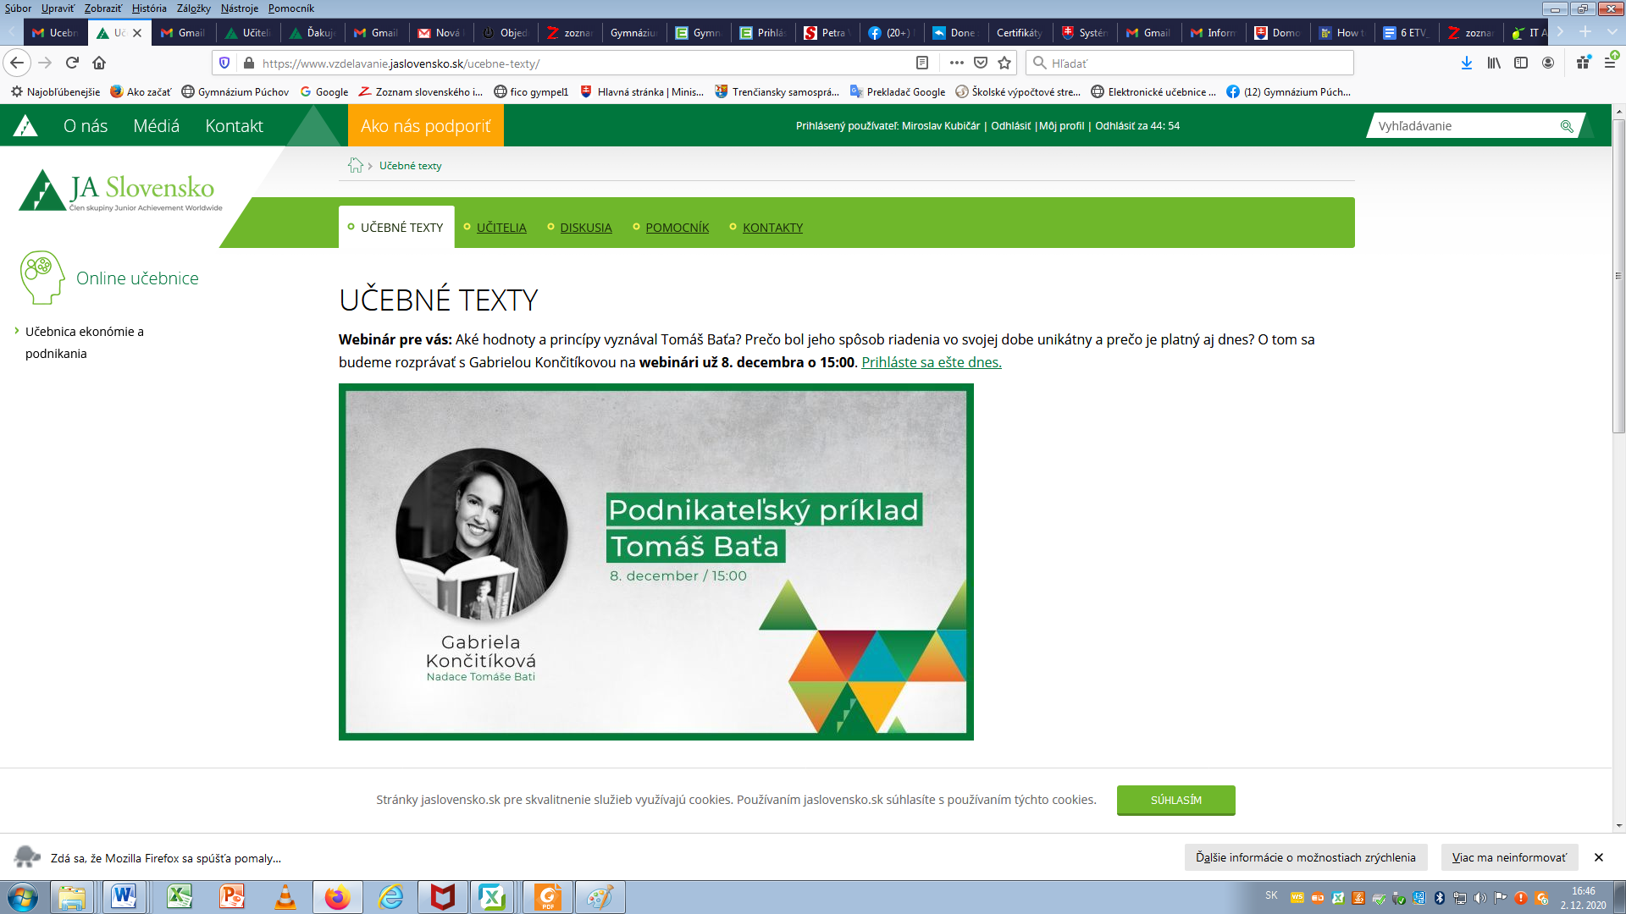Open the O nás navigation link
Screen dimensions: 1626x914
click(x=86, y=126)
